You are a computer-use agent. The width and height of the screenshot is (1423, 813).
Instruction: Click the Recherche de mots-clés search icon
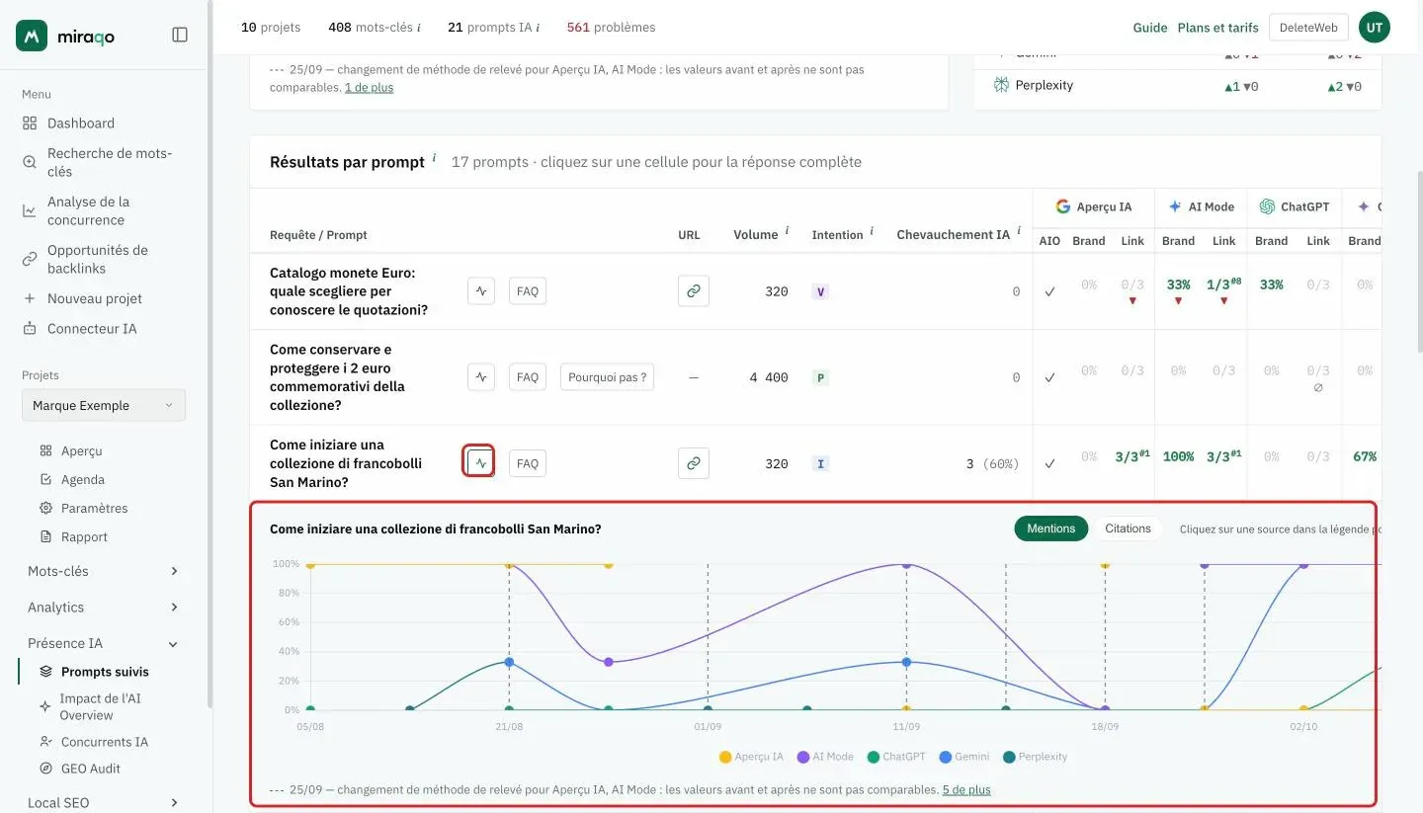point(30,162)
